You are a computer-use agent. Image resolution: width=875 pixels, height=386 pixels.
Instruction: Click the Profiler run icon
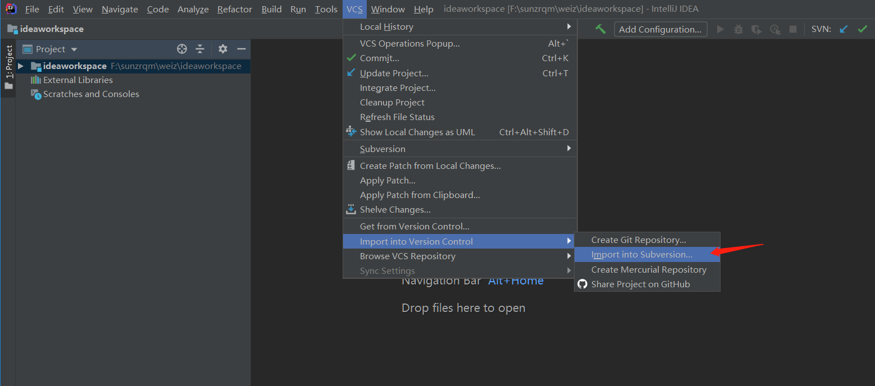tap(775, 29)
